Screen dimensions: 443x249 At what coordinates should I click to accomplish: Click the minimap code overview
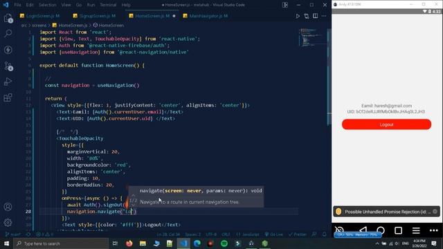coord(312,37)
